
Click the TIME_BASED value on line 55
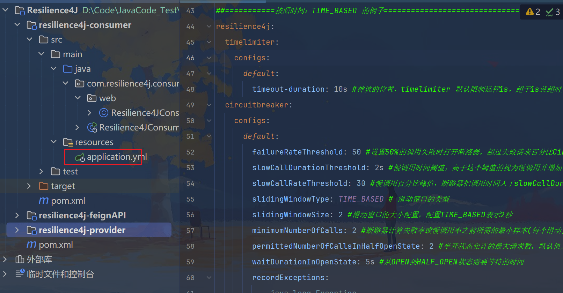tap(361, 199)
